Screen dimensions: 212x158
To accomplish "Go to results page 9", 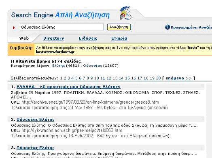I will (x=91, y=78).
